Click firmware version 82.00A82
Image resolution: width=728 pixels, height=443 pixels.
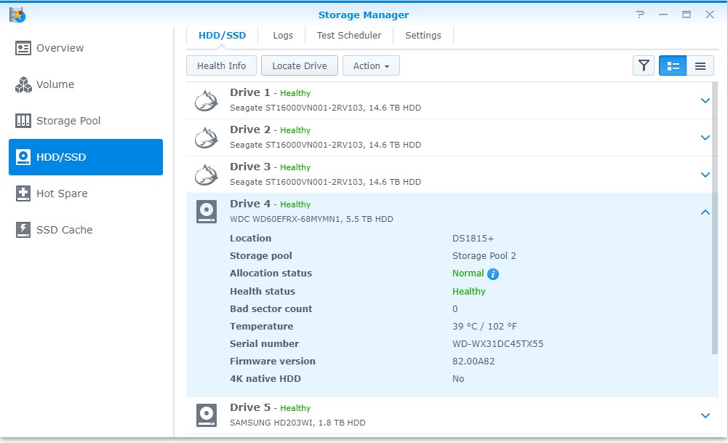click(x=473, y=362)
